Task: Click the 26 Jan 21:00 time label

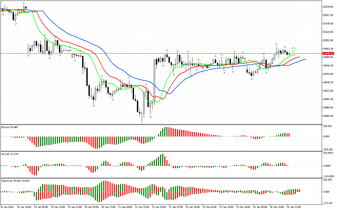Action: [294, 207]
